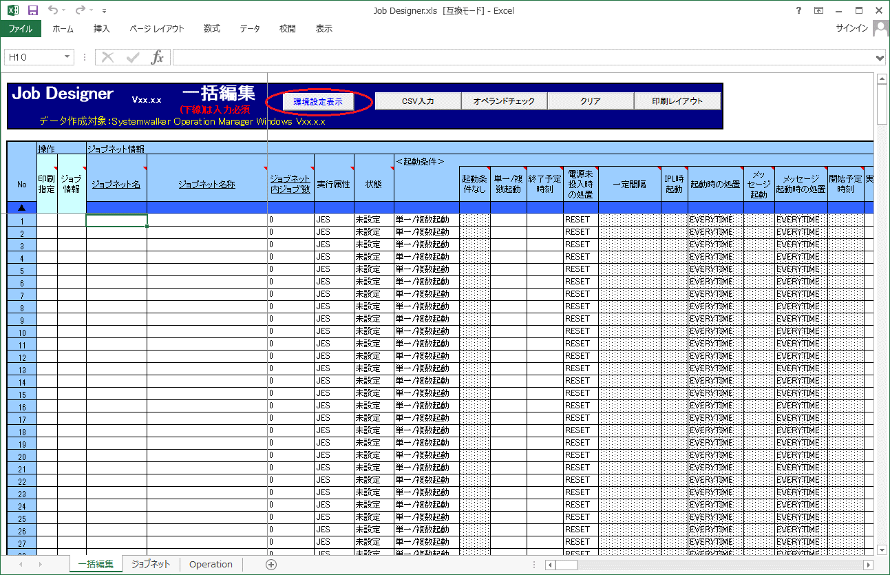Image resolution: width=890 pixels, height=575 pixels.
Task: Click the Excel application icon
Action: pos(12,10)
